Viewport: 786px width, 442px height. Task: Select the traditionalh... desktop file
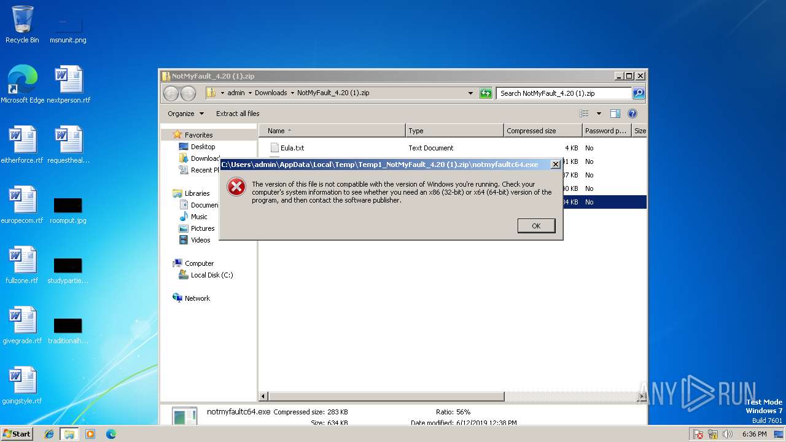tap(68, 330)
